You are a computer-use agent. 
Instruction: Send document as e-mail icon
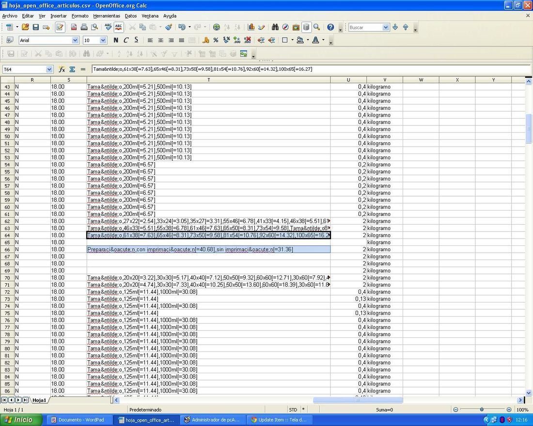[x=46, y=27]
